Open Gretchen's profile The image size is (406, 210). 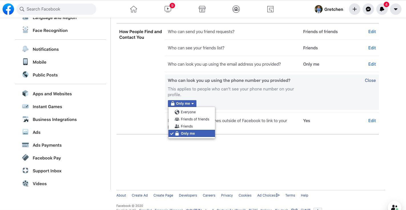coord(329,9)
